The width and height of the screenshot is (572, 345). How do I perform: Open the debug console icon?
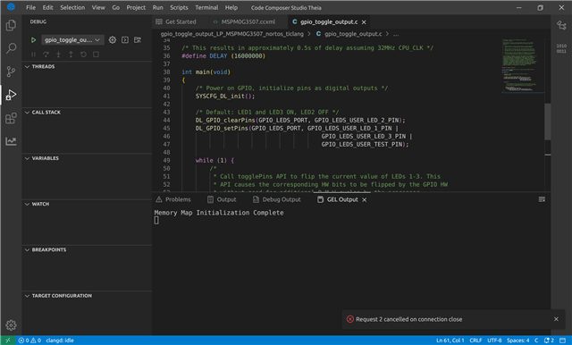[x=125, y=39]
